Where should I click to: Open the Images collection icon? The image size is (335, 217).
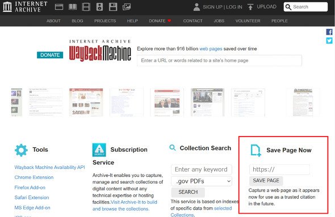[x=127, y=7]
